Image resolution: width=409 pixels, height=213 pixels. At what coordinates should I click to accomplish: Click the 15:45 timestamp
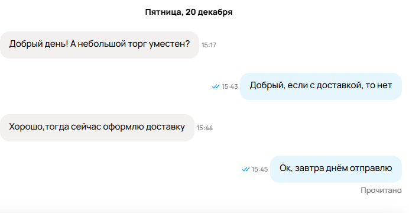[x=260, y=169]
